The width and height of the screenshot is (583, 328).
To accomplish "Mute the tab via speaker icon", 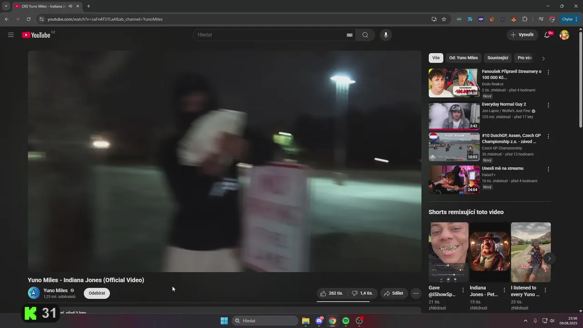I will [71, 6].
